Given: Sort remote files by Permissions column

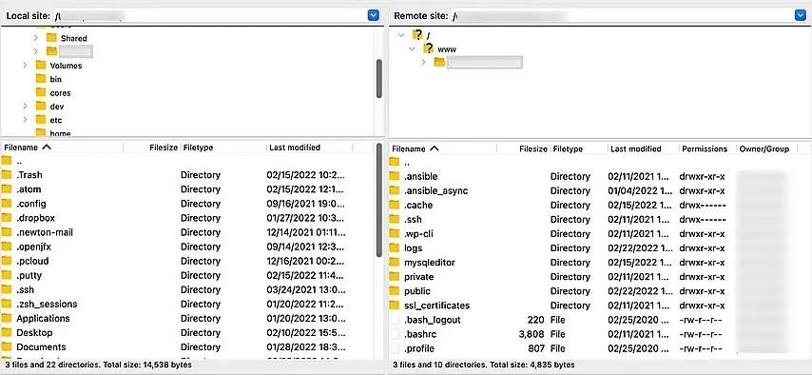Looking at the screenshot, I should point(705,148).
